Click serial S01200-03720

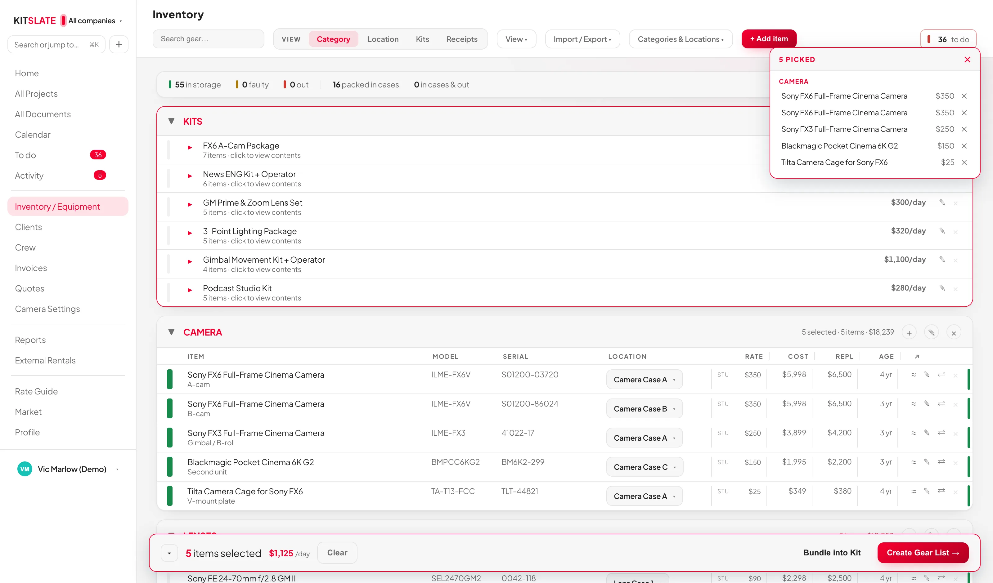(x=530, y=375)
